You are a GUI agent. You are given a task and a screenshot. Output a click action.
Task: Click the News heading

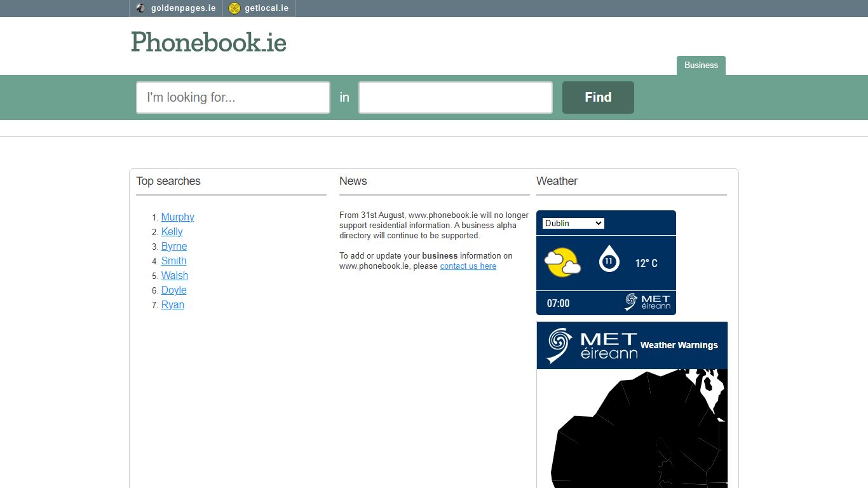point(353,181)
